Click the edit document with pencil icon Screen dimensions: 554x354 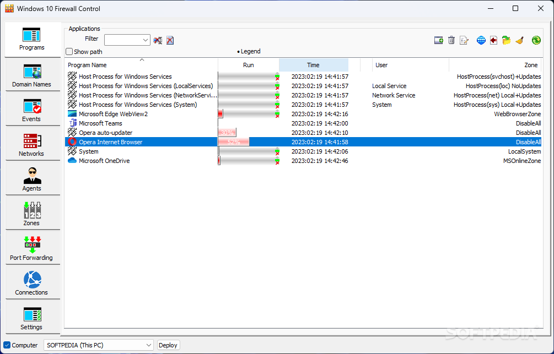pos(464,40)
